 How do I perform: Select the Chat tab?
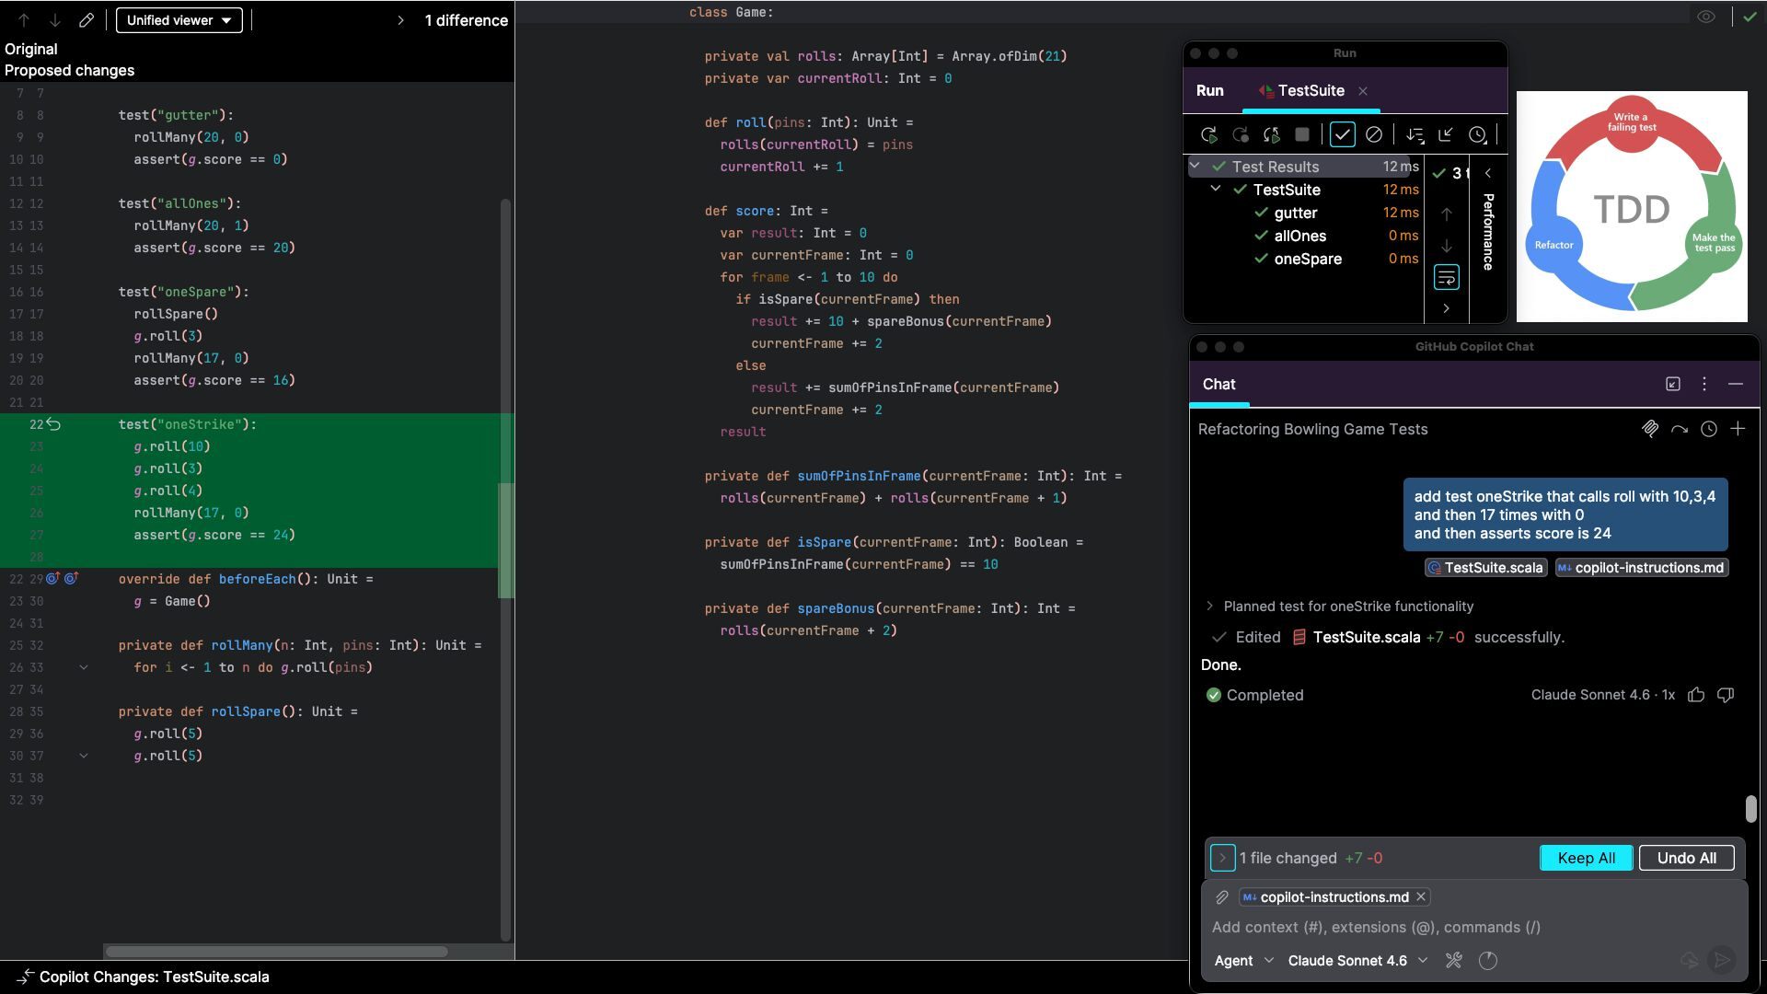tap(1218, 385)
